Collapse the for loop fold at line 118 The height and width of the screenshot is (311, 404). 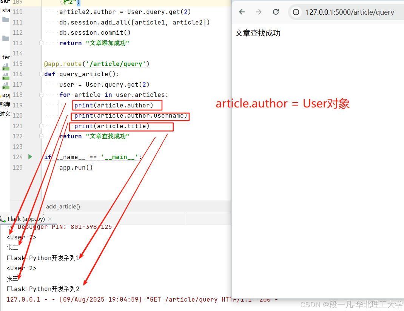41,95
